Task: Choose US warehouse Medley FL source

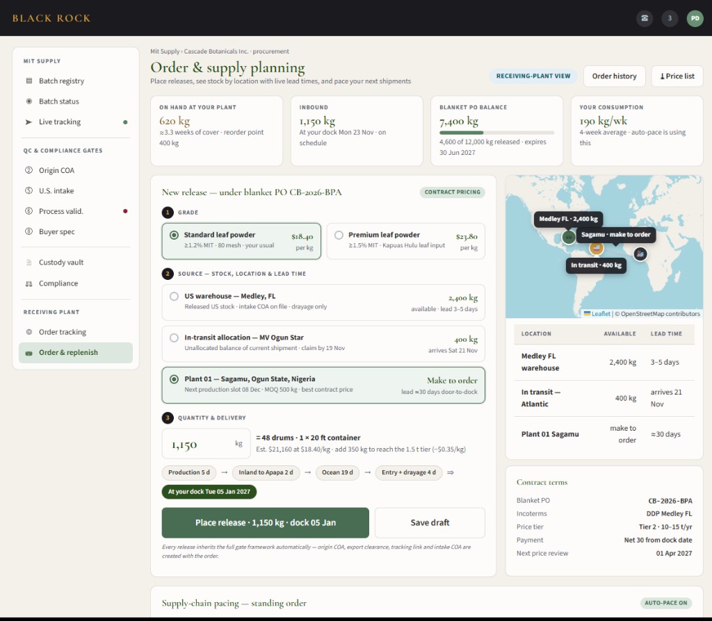Action: [x=323, y=302]
